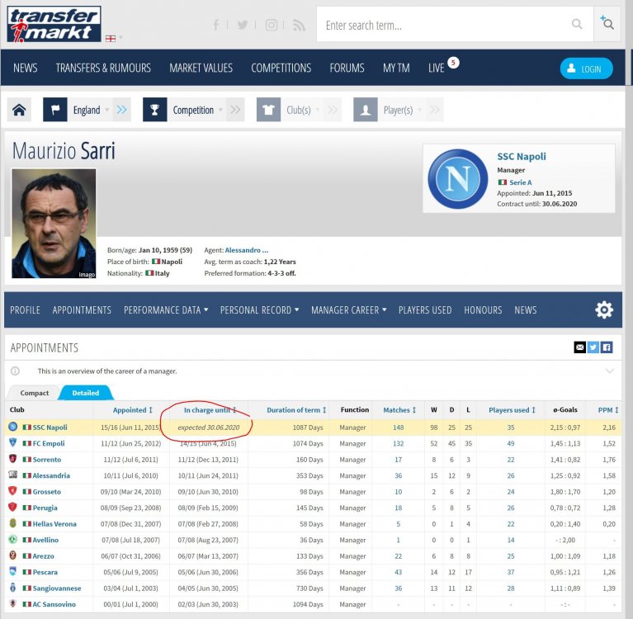Select the Detailed view tab
This screenshot has height=619, width=633.
(86, 393)
